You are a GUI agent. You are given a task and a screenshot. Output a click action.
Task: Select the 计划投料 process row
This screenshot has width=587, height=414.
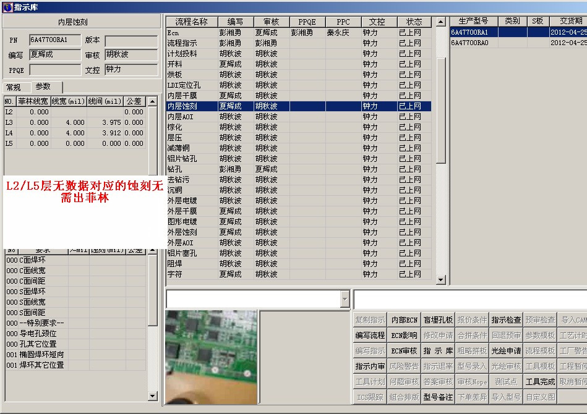299,54
